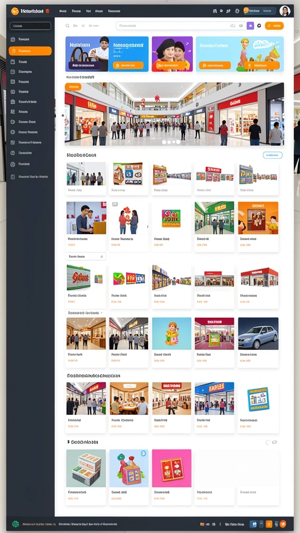Click the orange button on blue chef banner
300x533 pixels.
(x=128, y=65)
